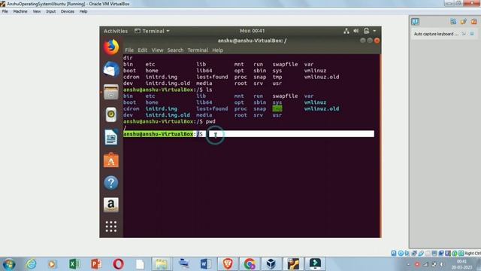Open the terminal File menu
481x271 pixels.
tap(129, 50)
